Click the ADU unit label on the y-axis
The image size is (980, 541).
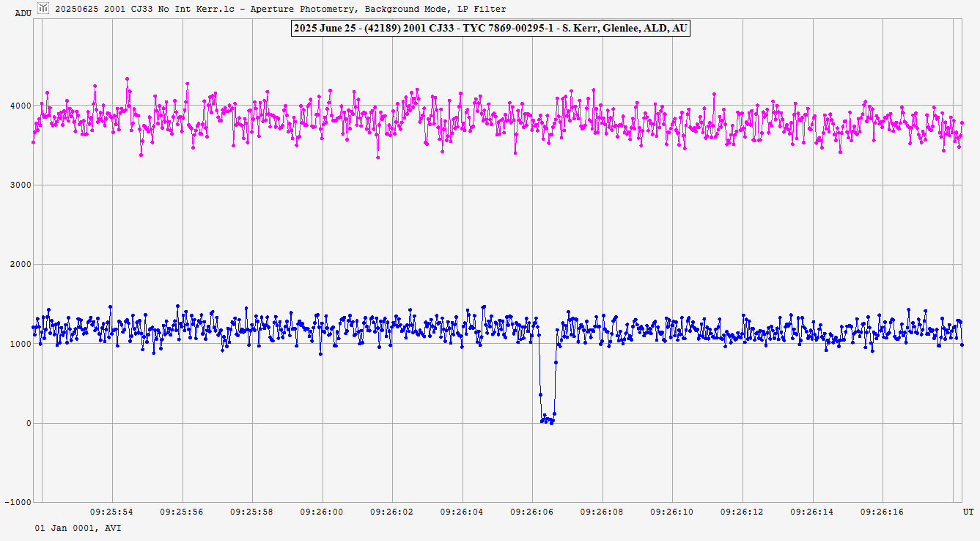23,13
